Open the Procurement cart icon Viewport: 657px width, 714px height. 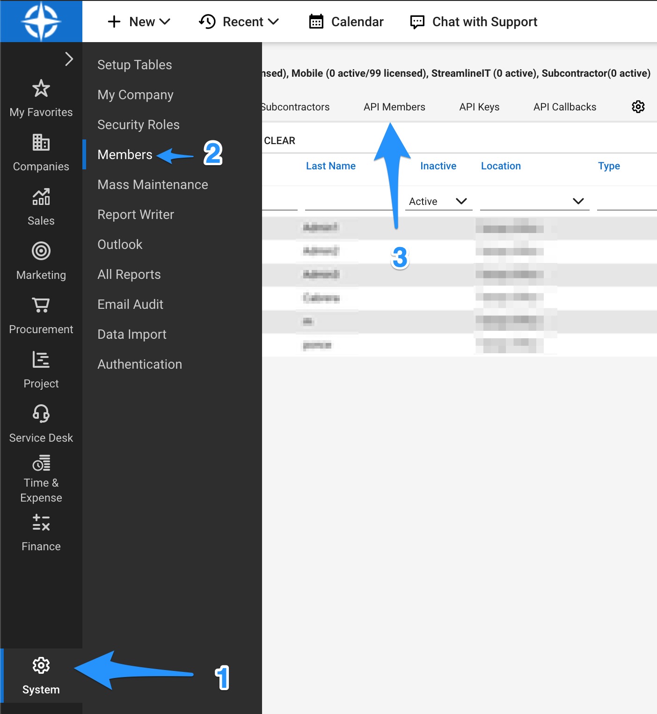pyautogui.click(x=41, y=306)
